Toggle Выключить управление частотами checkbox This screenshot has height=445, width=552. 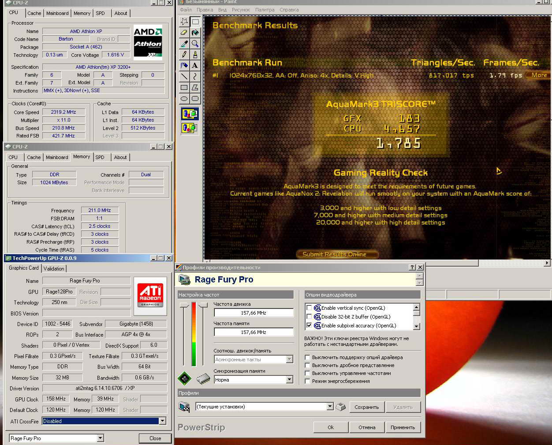[x=307, y=373]
